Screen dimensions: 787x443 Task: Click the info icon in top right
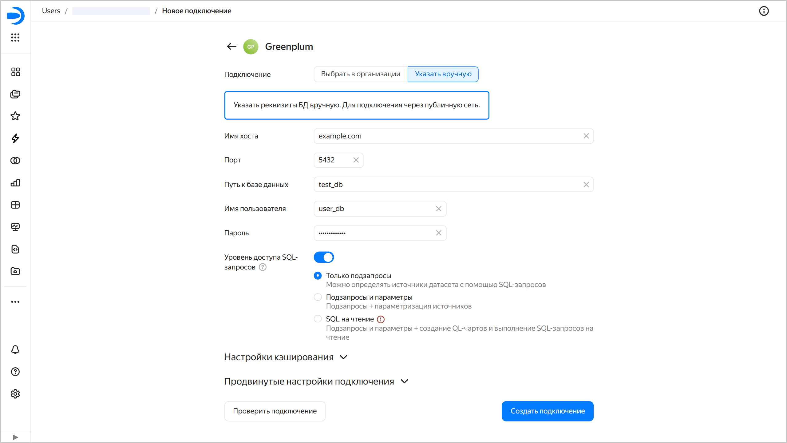764,11
